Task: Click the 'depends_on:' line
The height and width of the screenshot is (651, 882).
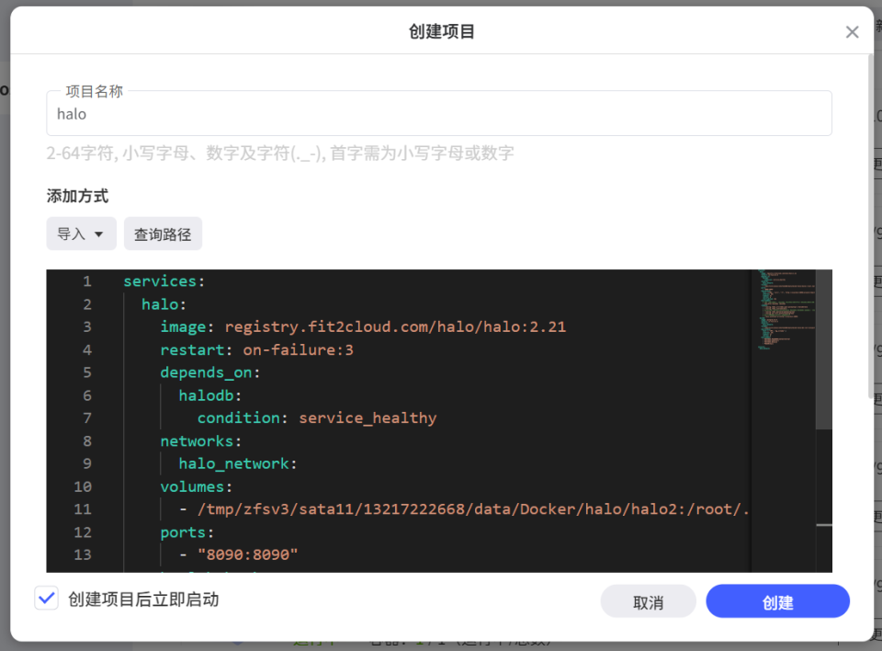Action: pyautogui.click(x=209, y=372)
